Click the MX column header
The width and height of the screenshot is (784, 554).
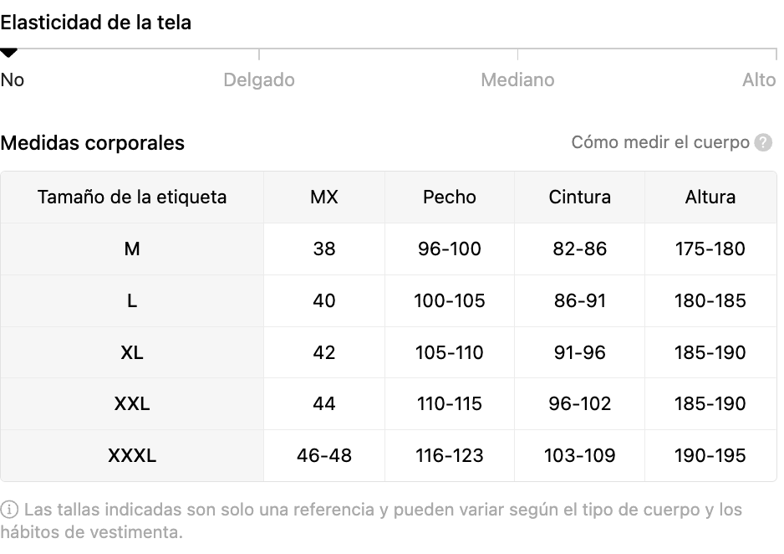tap(324, 197)
